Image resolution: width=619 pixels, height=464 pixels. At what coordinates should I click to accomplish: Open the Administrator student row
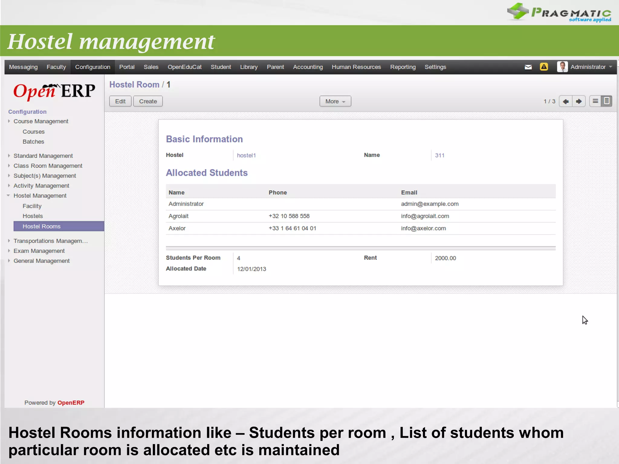tap(361, 204)
